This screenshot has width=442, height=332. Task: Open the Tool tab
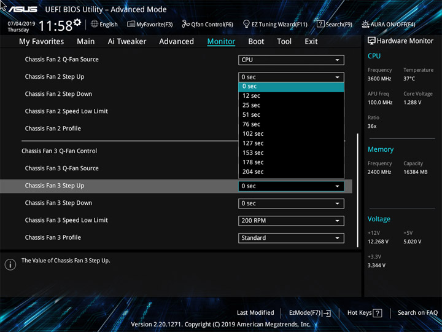(x=284, y=42)
